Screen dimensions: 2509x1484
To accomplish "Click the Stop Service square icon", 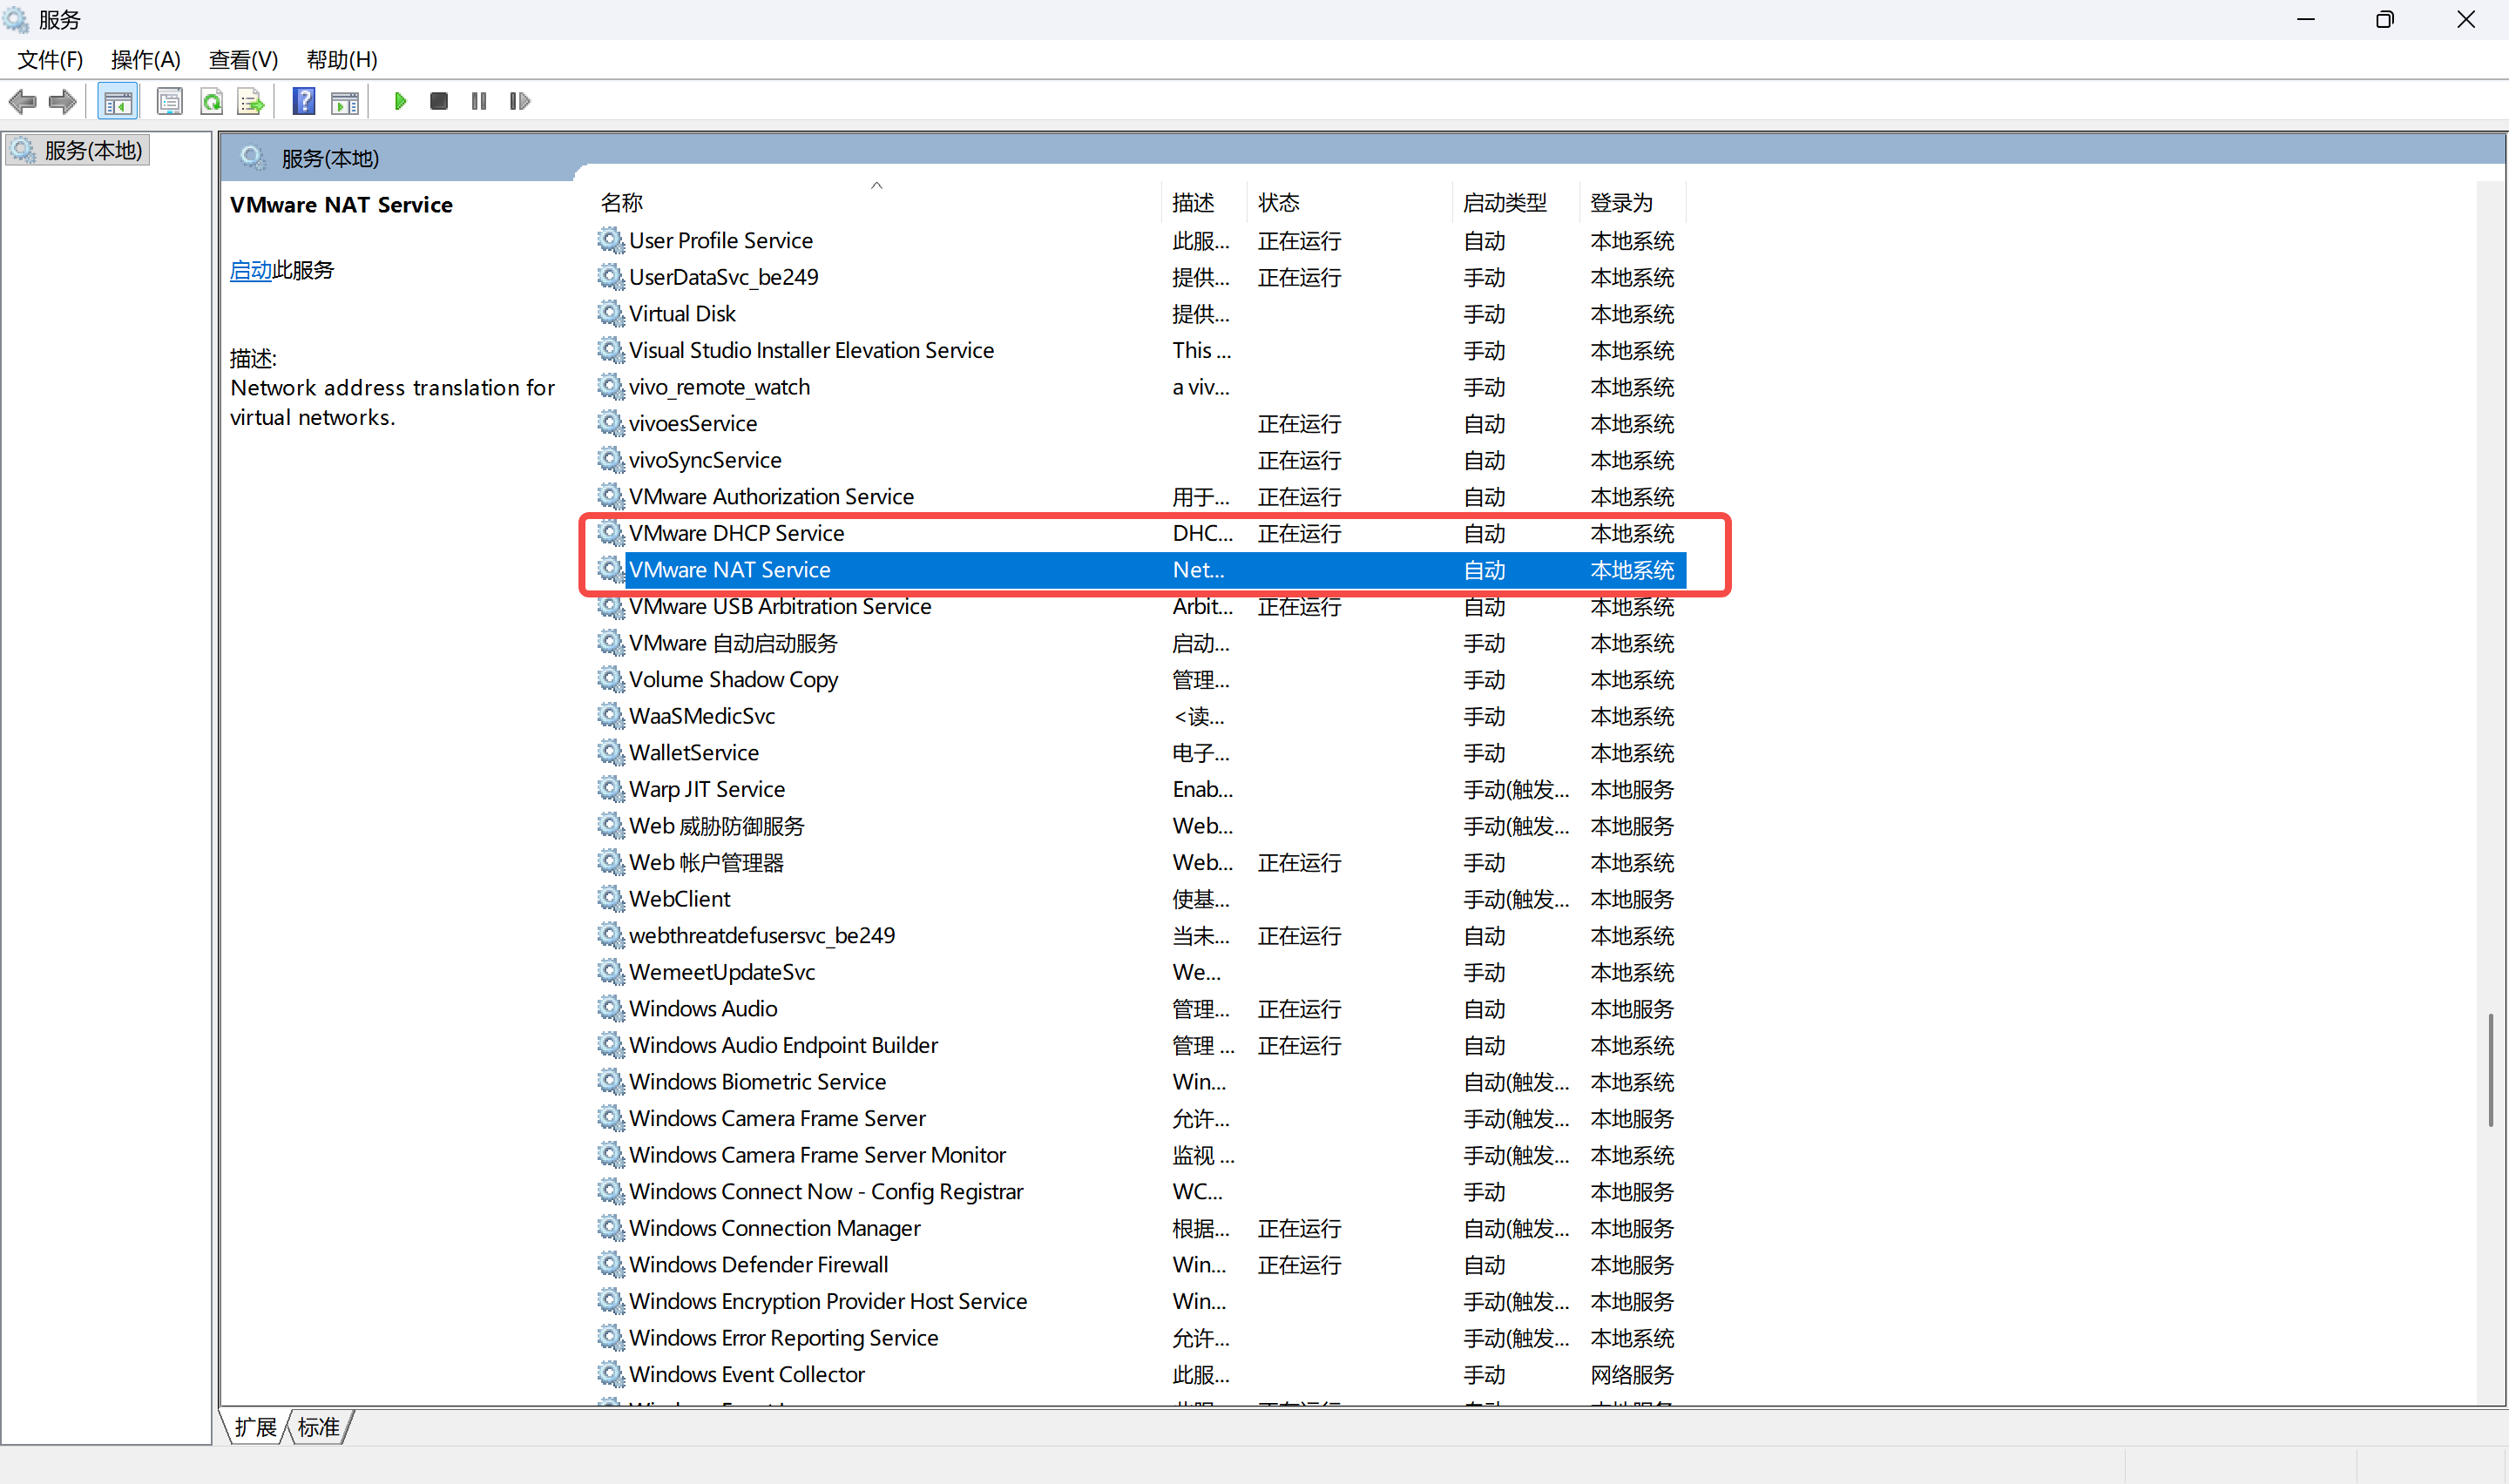I will coord(438,101).
